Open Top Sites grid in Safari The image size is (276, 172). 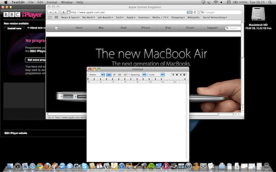tap(56, 18)
